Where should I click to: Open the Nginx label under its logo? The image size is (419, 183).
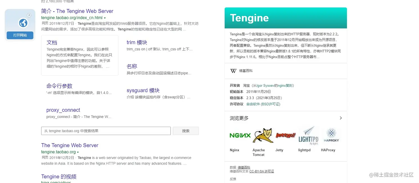click(x=234, y=150)
